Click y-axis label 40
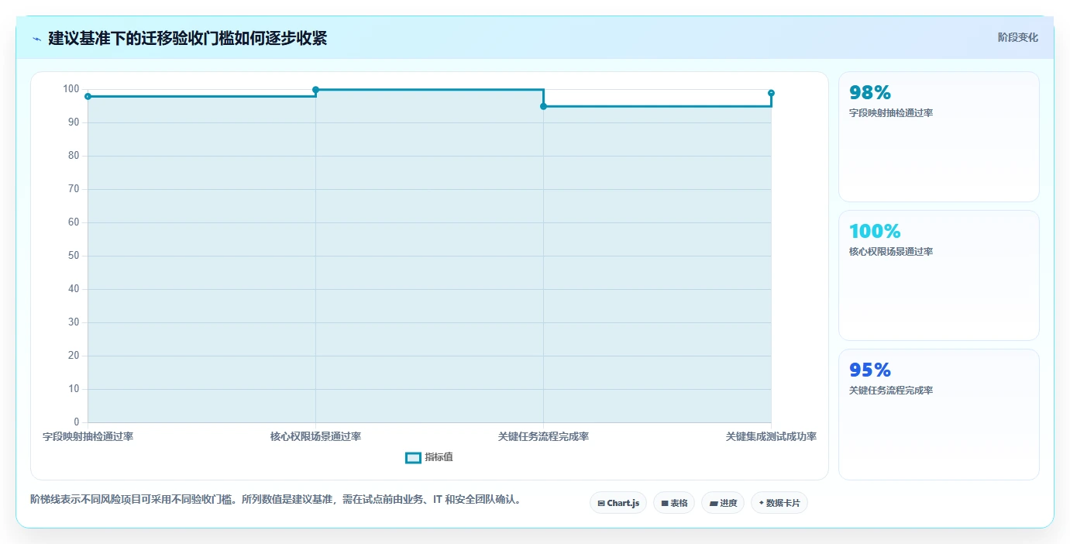The width and height of the screenshot is (1070, 544). tap(74, 289)
